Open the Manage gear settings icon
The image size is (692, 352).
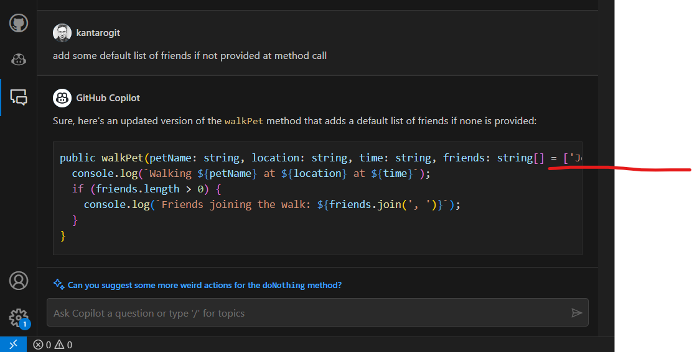19,318
